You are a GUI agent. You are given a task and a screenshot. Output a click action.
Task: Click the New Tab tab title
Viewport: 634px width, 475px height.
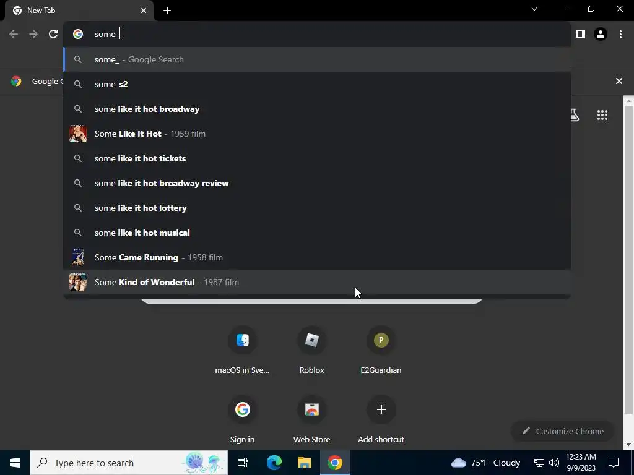coord(41,11)
